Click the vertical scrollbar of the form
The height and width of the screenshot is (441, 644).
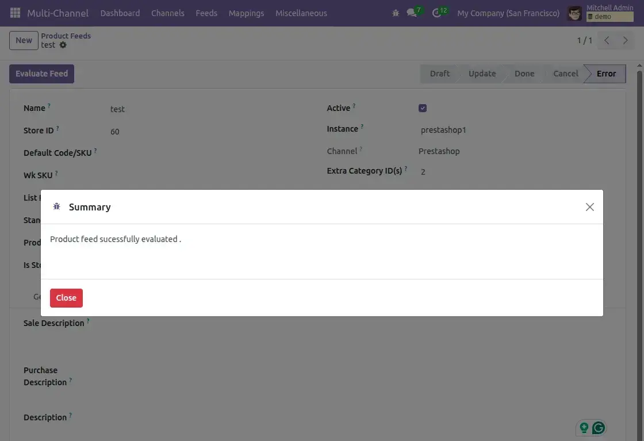[639, 255]
